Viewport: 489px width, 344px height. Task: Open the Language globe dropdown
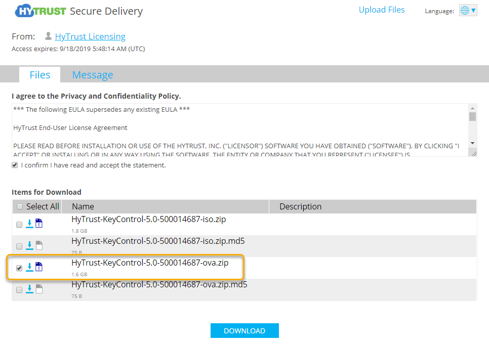(468, 11)
